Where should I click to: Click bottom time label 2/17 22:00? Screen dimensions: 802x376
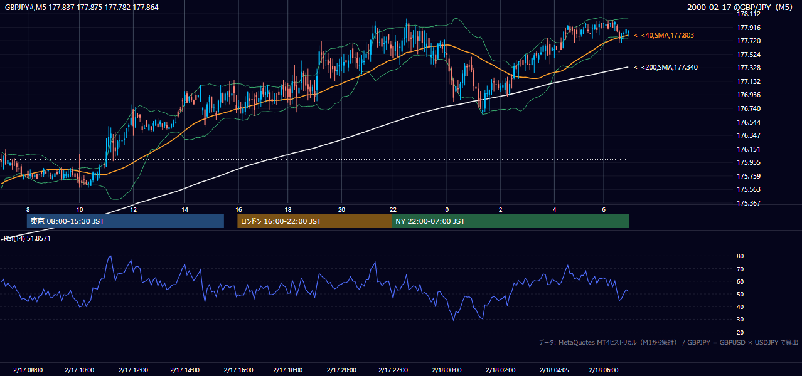(393, 370)
